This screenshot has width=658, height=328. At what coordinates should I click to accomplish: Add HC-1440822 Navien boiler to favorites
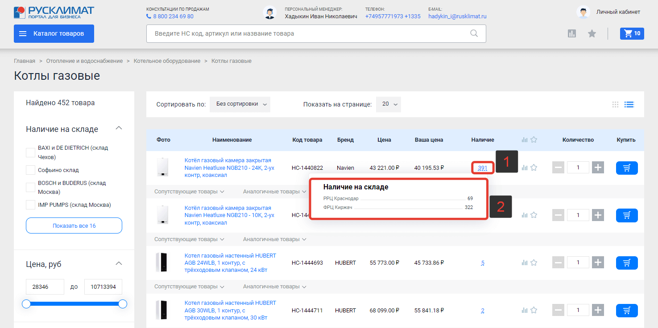click(x=534, y=168)
